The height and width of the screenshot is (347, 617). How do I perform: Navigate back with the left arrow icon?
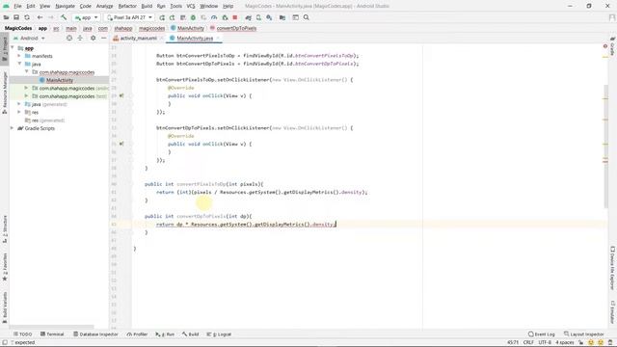pyautogui.click(x=40, y=17)
